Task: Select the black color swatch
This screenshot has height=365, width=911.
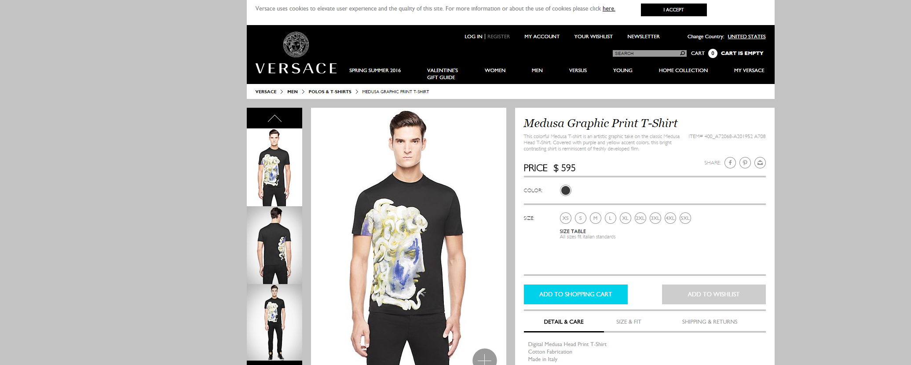Action: click(566, 190)
